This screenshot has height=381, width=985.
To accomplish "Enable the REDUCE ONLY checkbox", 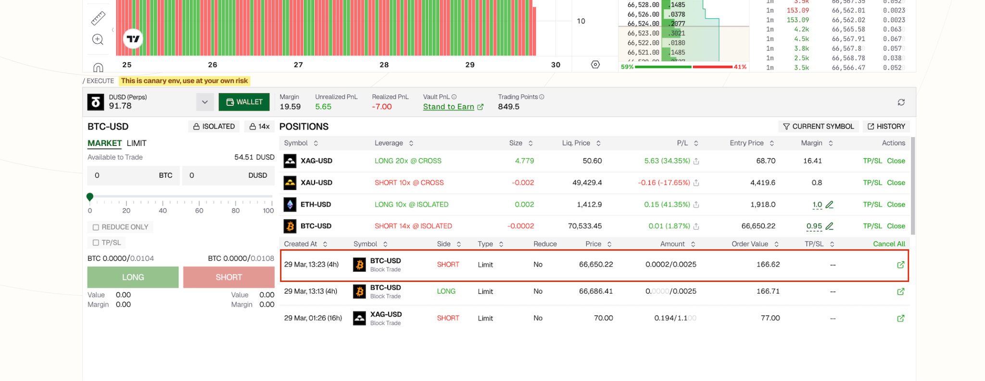I will [96, 227].
